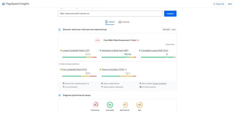
Task: Open First Contentful Paint (FCP) link
Action: tap(75, 70)
